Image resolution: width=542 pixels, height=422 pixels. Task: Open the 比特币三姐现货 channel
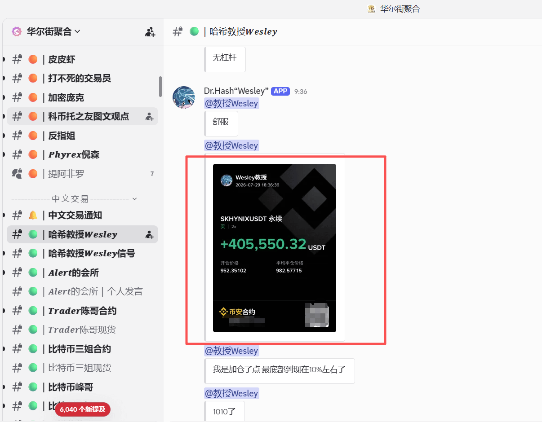click(x=82, y=368)
